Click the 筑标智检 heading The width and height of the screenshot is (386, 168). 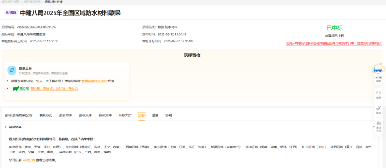tap(192, 55)
